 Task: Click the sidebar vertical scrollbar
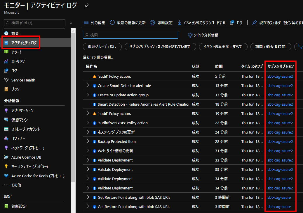click(x=73, y=108)
